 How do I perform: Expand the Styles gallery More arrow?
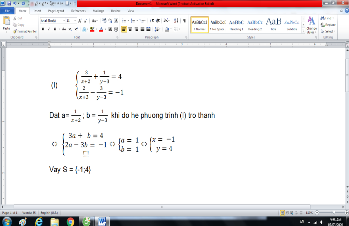pyautogui.click(x=303, y=31)
